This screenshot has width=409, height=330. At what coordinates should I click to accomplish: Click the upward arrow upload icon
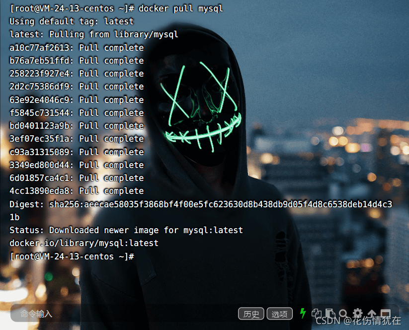click(371, 313)
